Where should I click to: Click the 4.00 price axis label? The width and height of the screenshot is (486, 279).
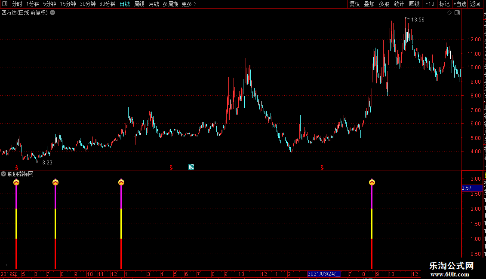(475, 152)
